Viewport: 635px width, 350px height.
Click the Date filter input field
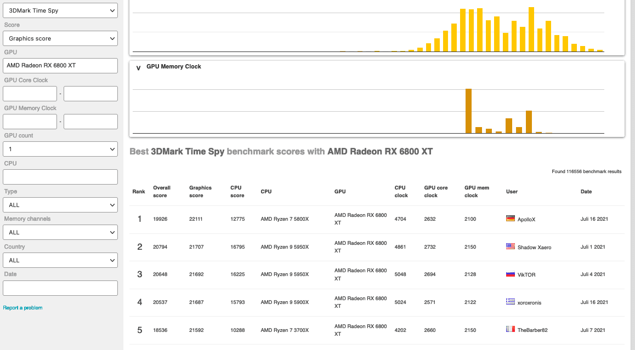tap(60, 288)
